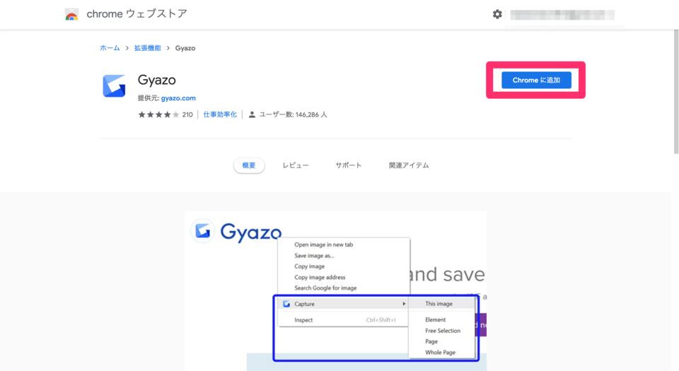The width and height of the screenshot is (679, 371).
Task: Open the サポート tab
Action: [348, 165]
